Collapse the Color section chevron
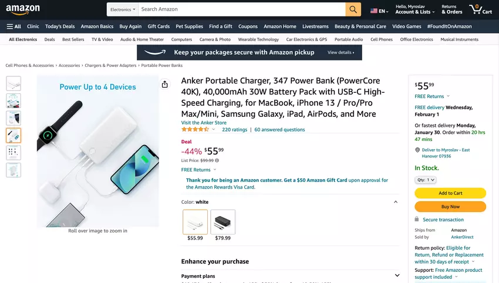Image resolution: width=499 pixels, height=283 pixels. (396, 202)
